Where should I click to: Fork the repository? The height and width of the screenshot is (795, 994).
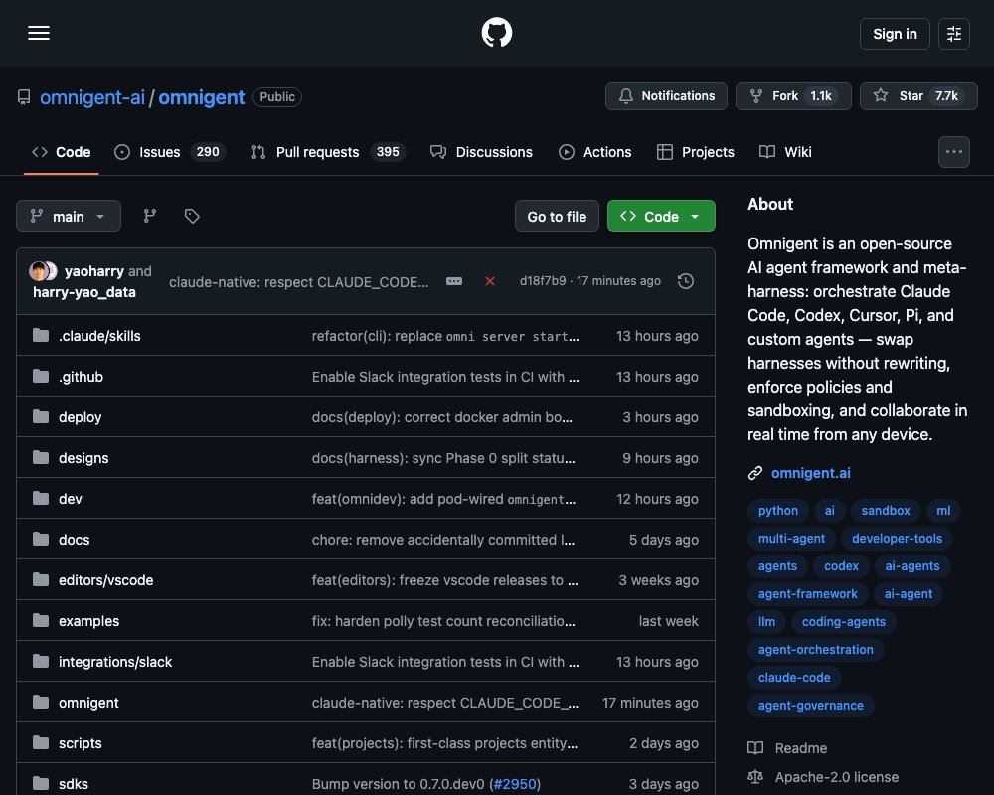pyautogui.click(x=793, y=96)
